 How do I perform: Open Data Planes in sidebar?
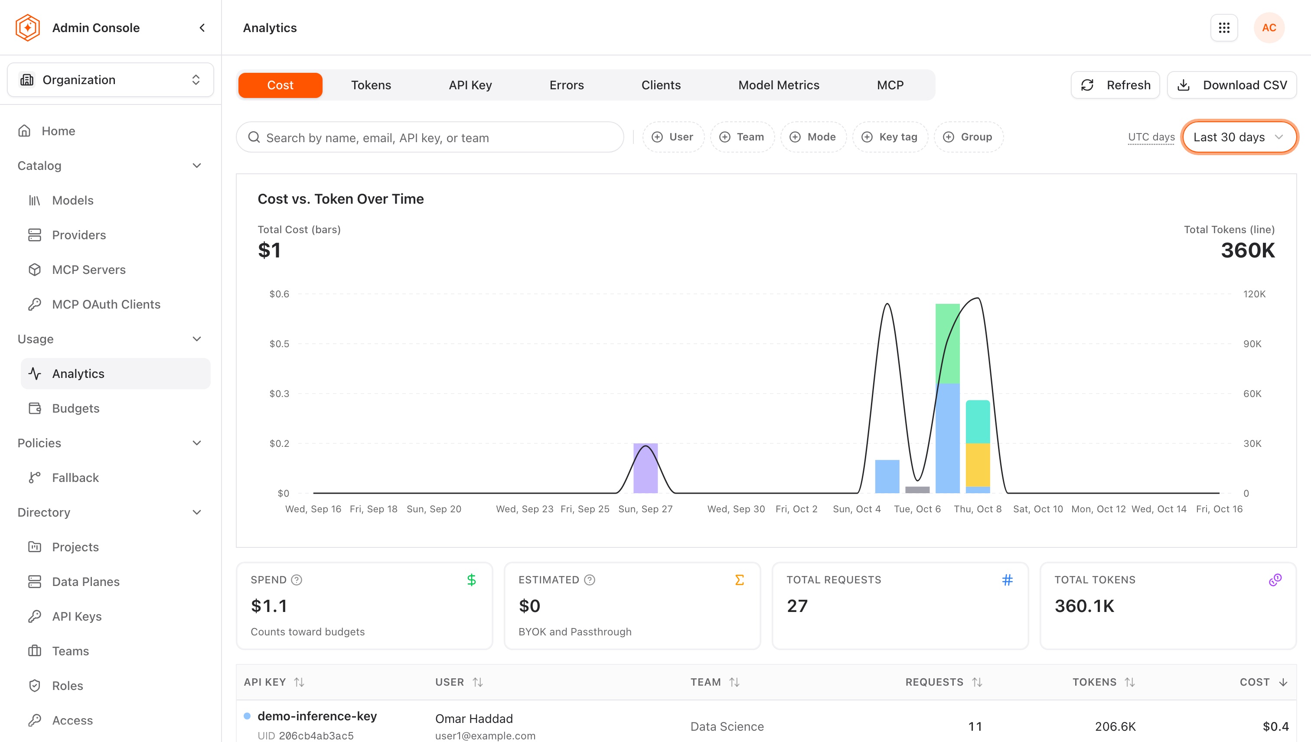115,582
